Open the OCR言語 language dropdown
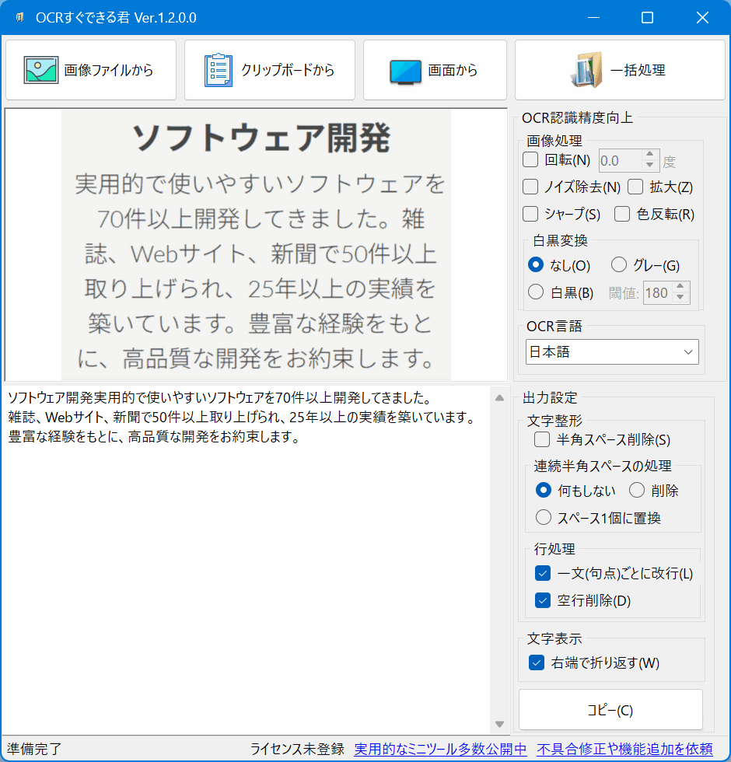Viewport: 731px width, 762px height. point(612,352)
